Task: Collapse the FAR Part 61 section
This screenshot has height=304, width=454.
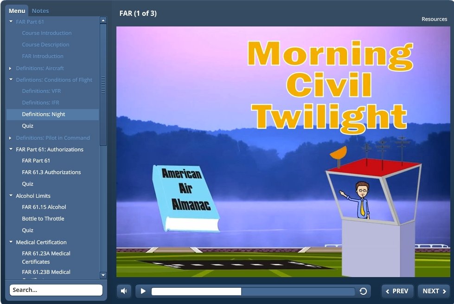Action: click(x=11, y=22)
